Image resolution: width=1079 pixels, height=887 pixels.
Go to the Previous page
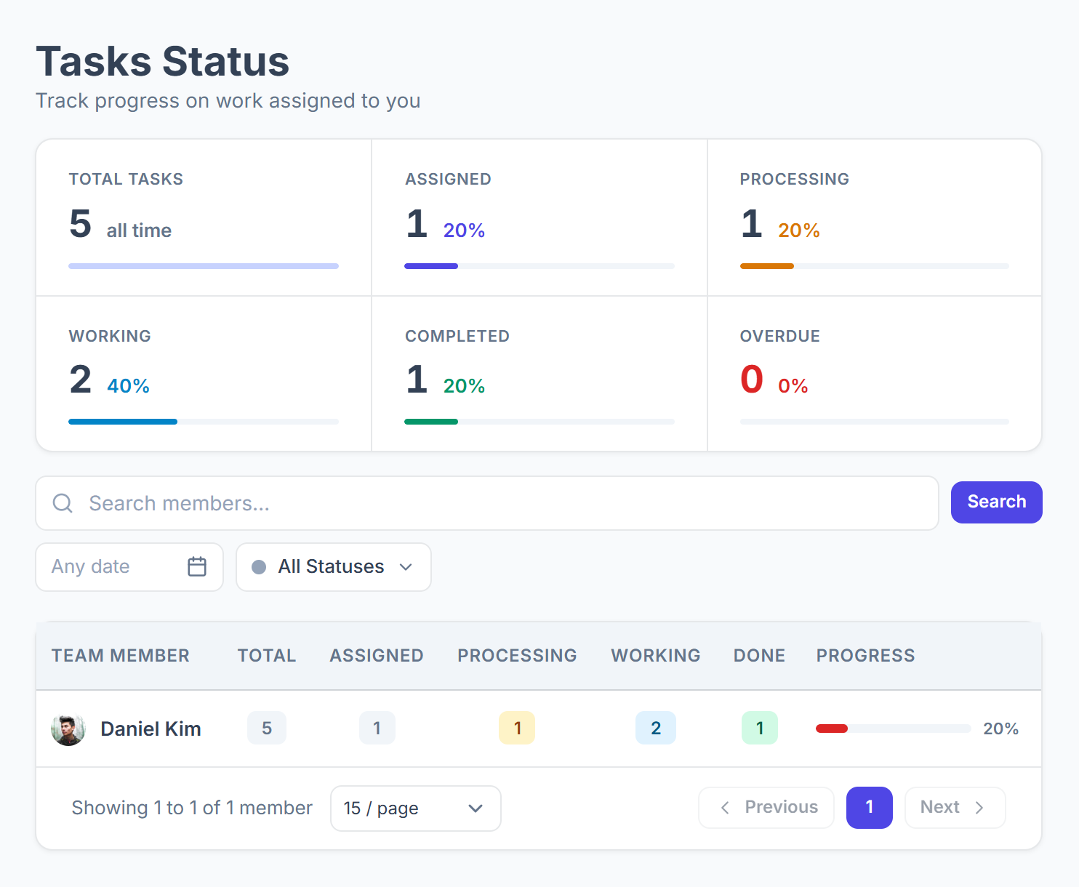(x=766, y=808)
